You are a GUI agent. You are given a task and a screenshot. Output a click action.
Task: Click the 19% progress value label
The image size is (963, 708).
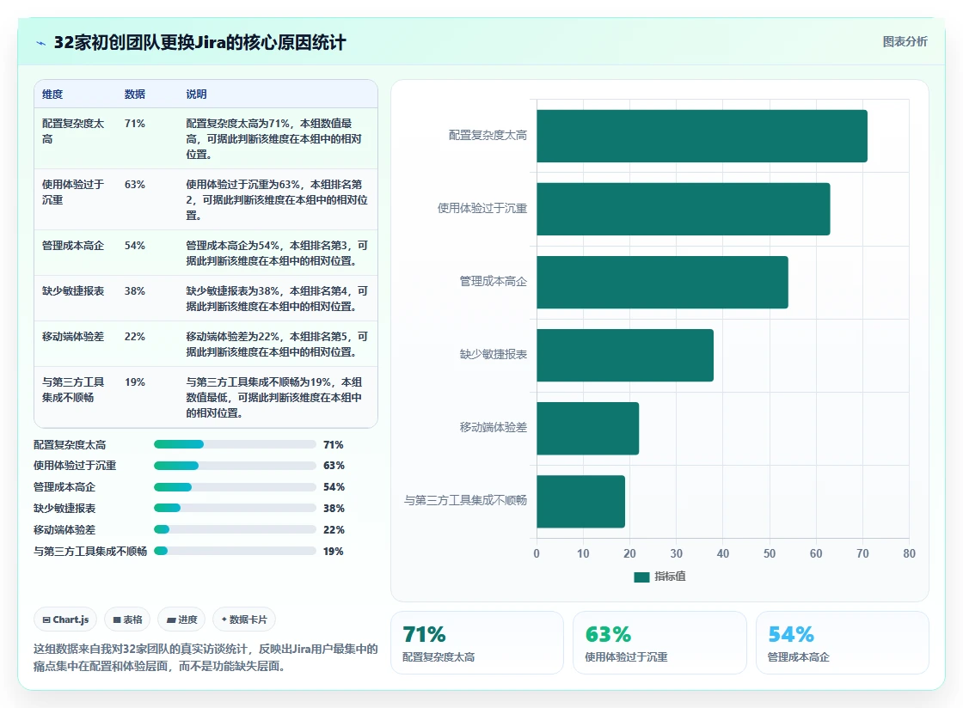click(333, 551)
